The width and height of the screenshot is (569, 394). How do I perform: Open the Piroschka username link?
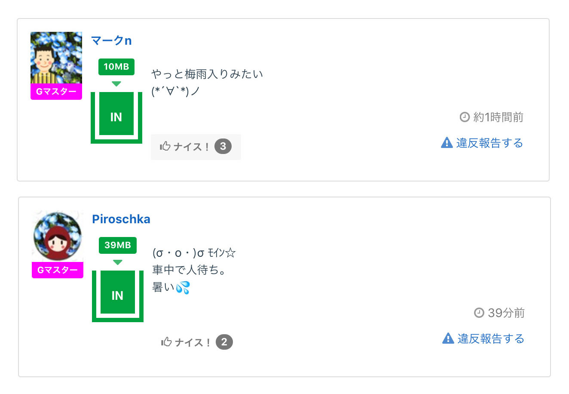coord(121,219)
